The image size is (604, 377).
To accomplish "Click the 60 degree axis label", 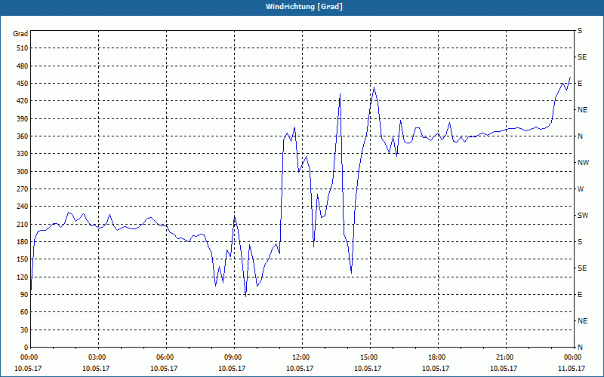I will click(24, 312).
